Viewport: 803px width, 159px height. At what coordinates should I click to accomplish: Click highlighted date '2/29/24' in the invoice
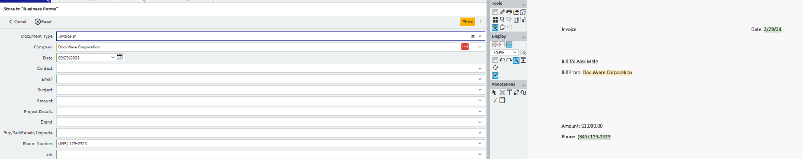[x=773, y=29]
